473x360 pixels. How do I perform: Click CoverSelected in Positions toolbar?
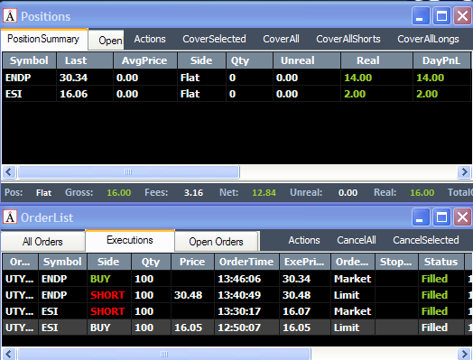[214, 39]
